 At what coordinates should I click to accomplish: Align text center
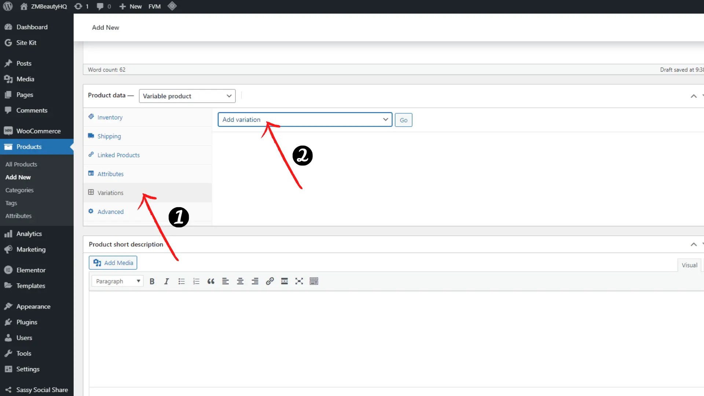click(240, 281)
